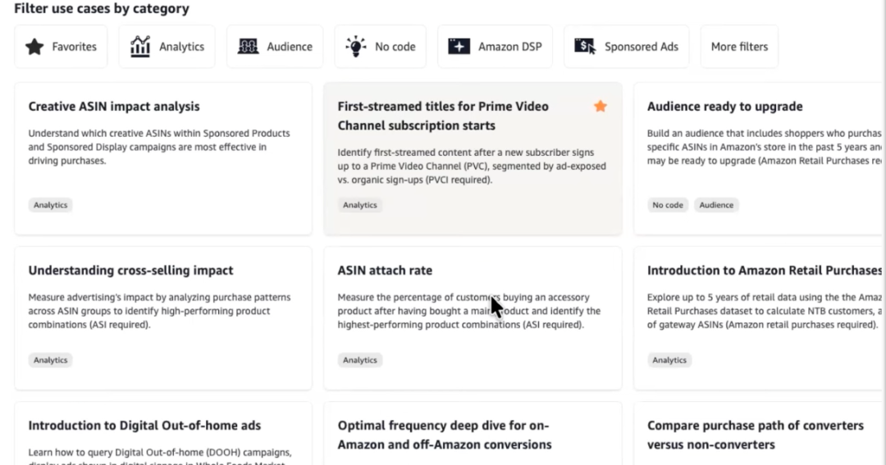The image size is (886, 465).
Task: Open Introduction to Digital Out-of-home ads
Action: click(144, 426)
